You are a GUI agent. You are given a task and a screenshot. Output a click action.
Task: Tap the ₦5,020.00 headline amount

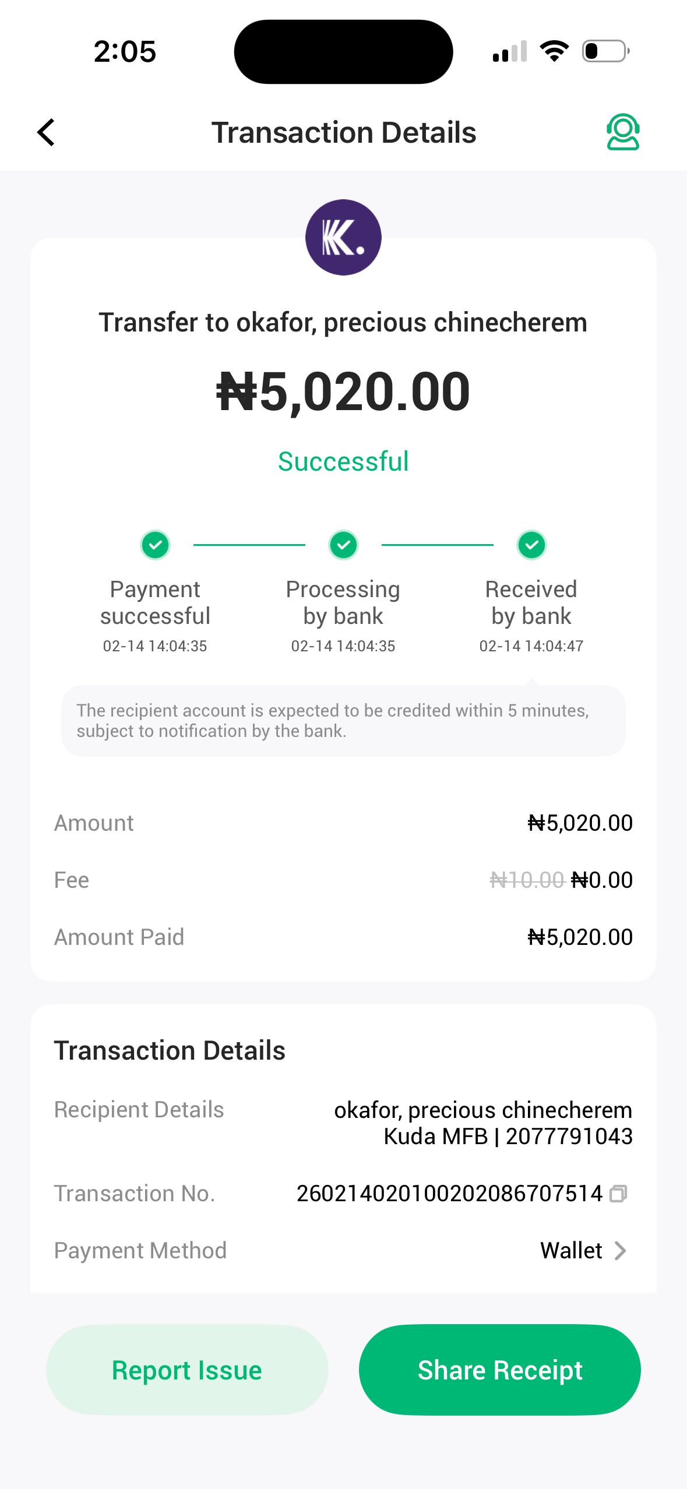pos(343,391)
